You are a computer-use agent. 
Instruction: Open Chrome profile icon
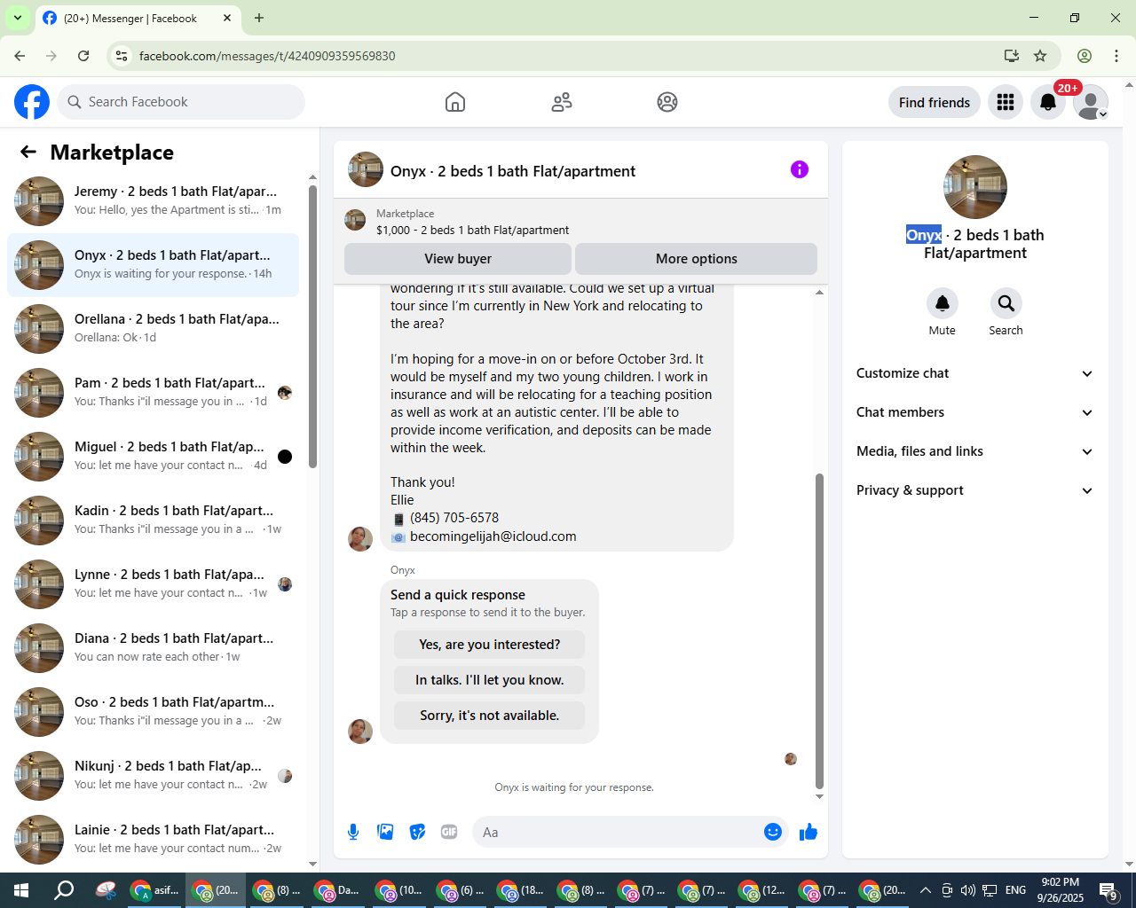tap(1085, 56)
